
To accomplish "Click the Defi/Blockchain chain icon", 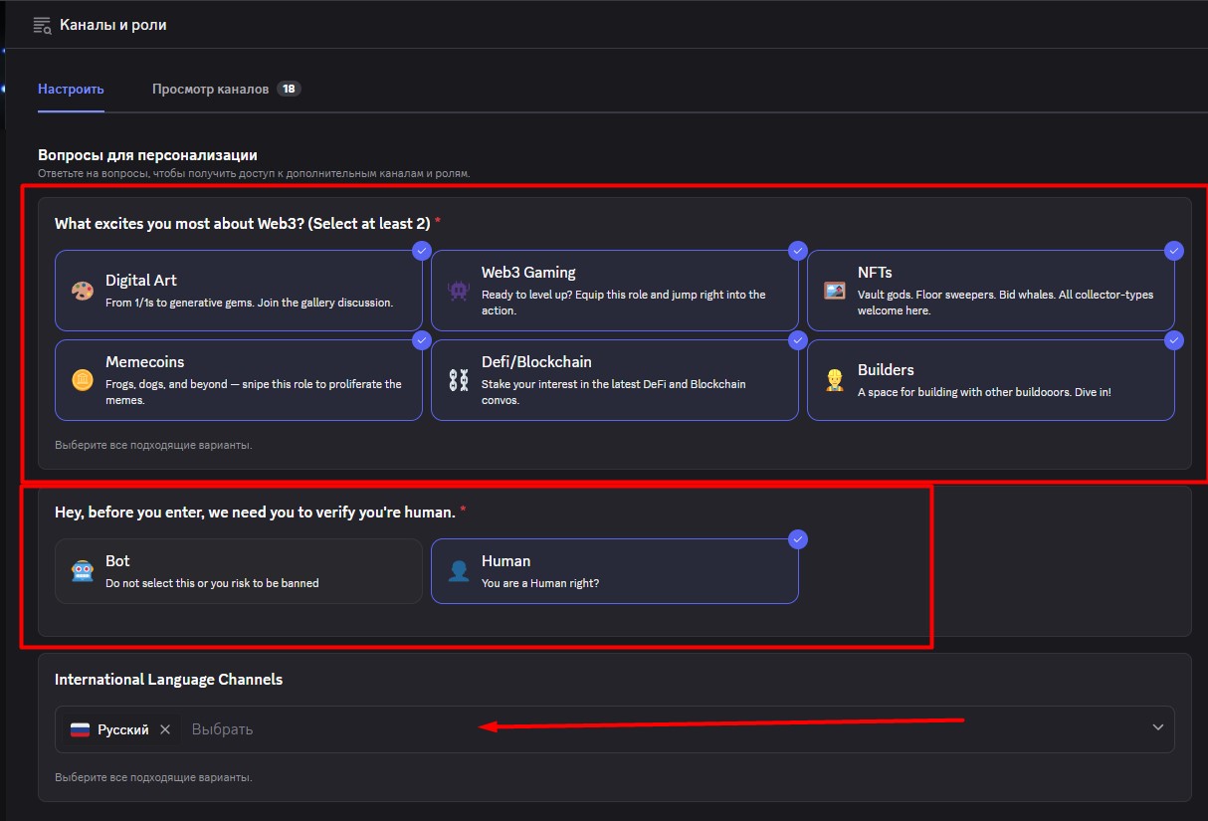I will coord(458,379).
